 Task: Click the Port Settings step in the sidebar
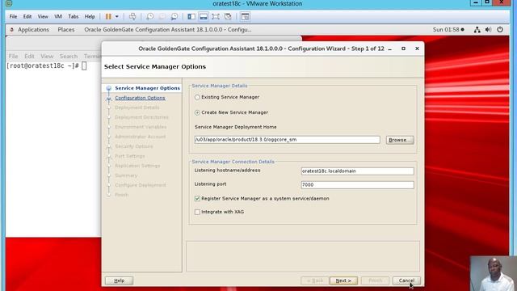tap(129, 156)
